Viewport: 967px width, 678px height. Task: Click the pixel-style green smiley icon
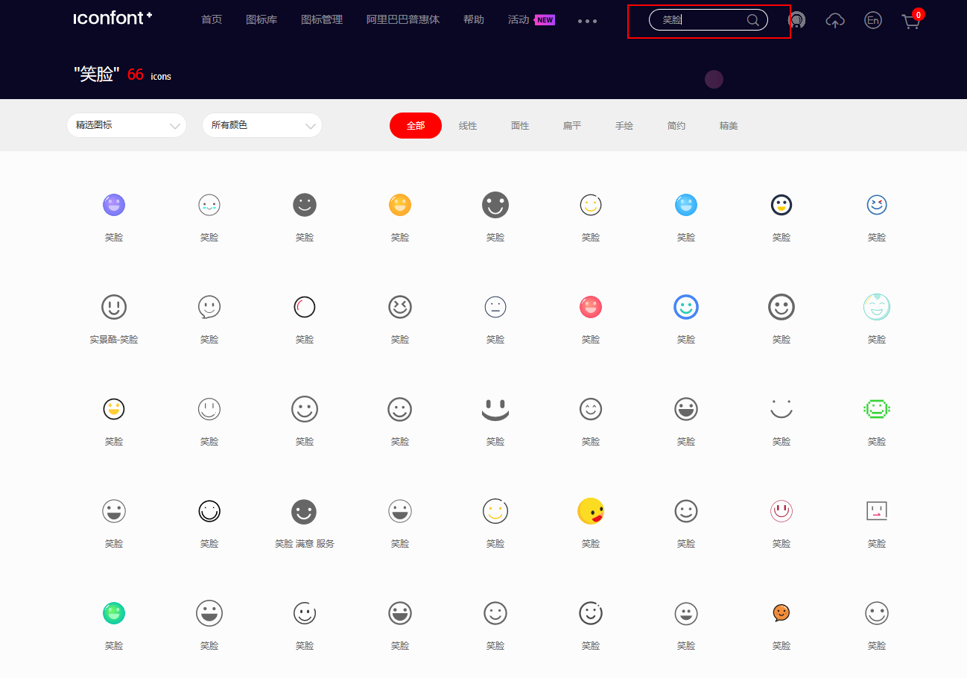pos(877,408)
